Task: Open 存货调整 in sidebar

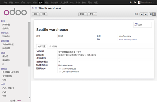Action: tap(6, 48)
